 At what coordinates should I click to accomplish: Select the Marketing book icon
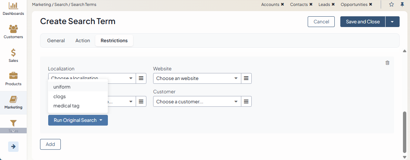pos(13,99)
